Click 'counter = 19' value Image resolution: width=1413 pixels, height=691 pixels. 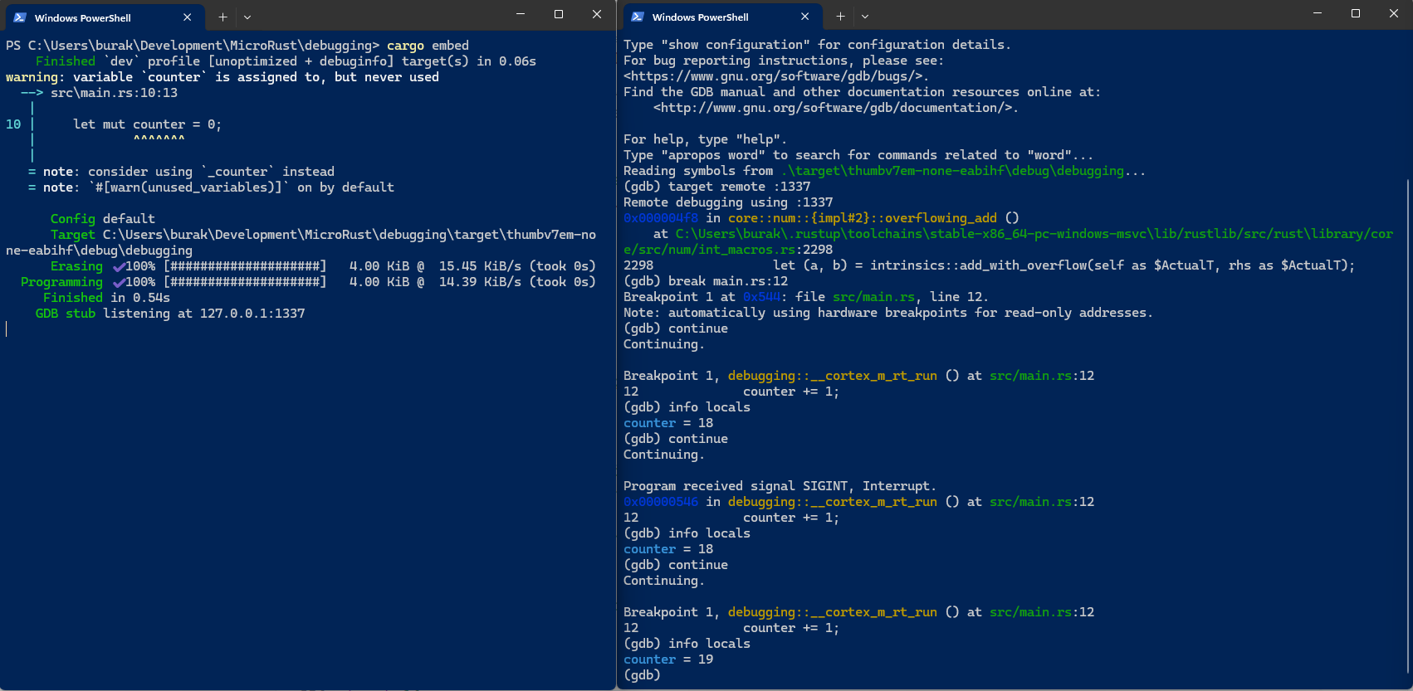(x=668, y=659)
